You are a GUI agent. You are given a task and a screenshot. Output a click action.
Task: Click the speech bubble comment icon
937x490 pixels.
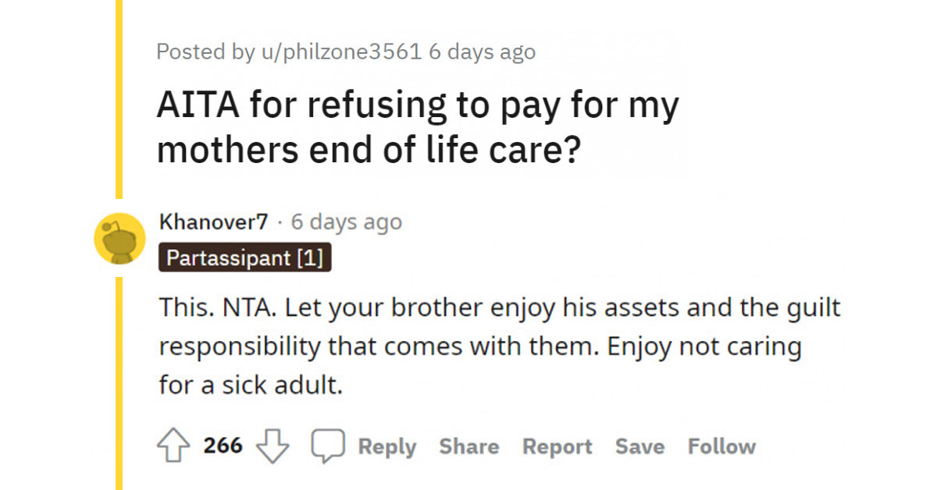point(330,445)
